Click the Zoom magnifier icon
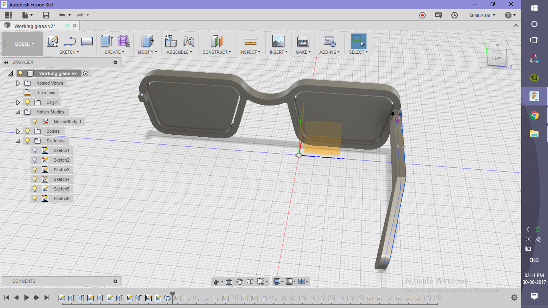The height and width of the screenshot is (308, 548). click(250, 282)
